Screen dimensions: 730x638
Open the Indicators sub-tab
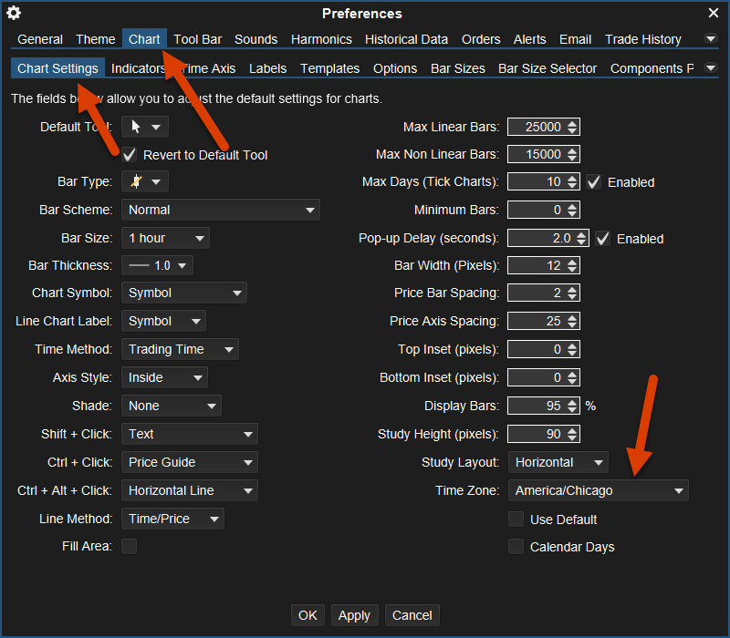pyautogui.click(x=138, y=68)
